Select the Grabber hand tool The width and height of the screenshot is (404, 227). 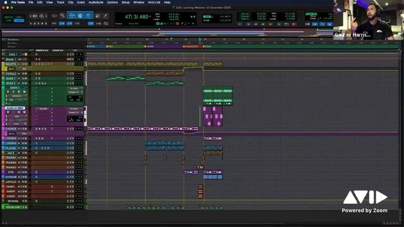coord(88,16)
